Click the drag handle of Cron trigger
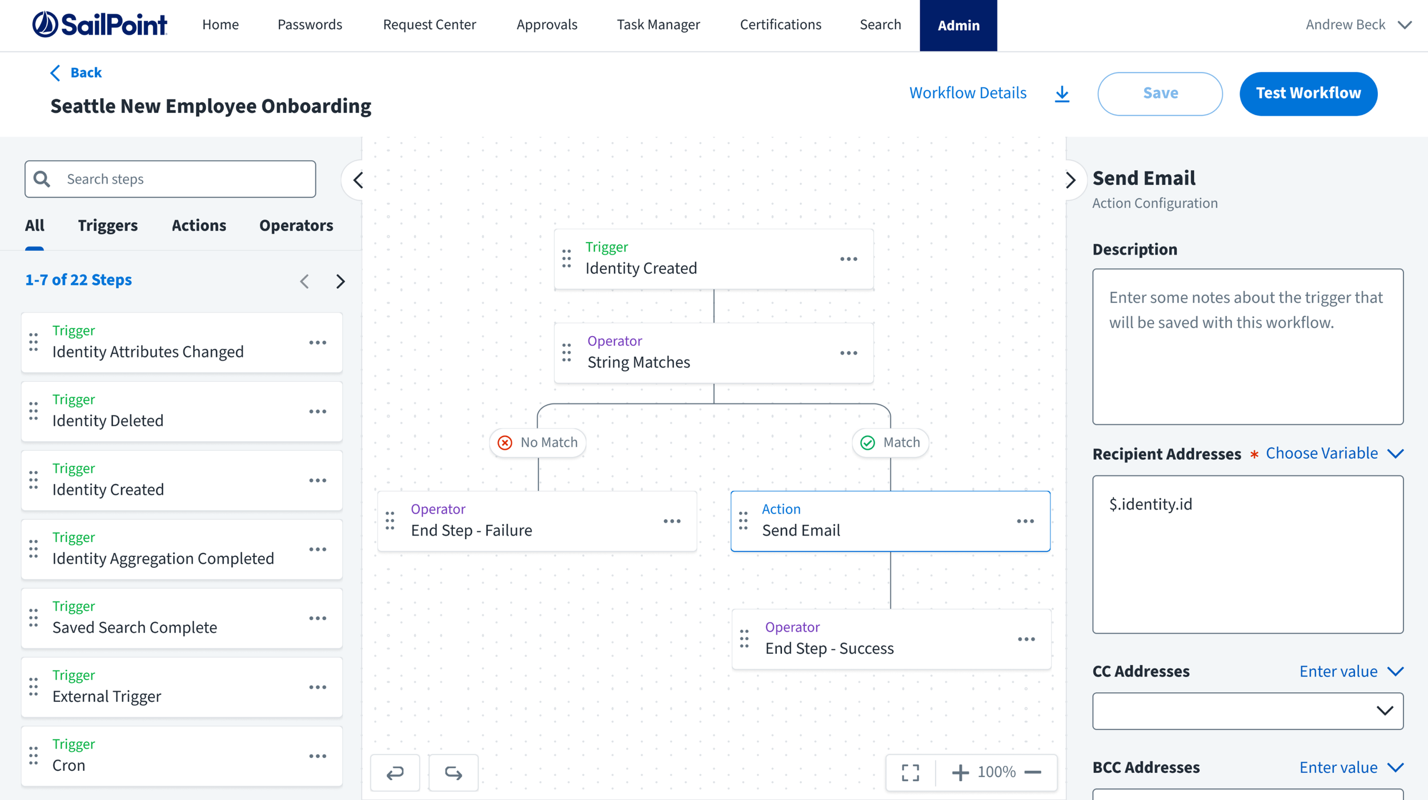 pos(34,755)
